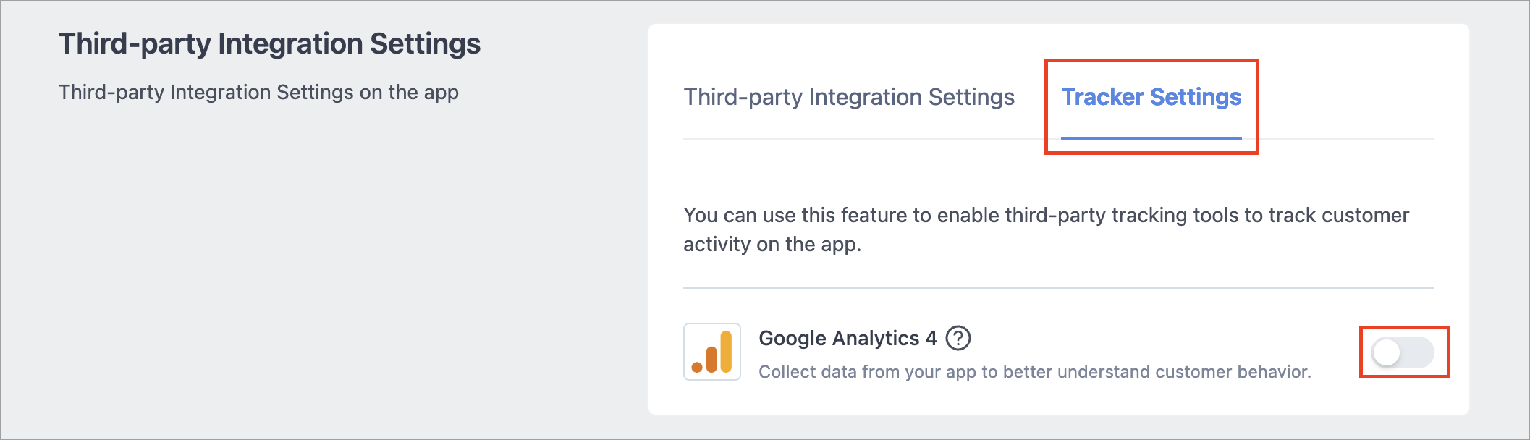Click the tracking tools feature description paragraph
The image size is (1530, 440).
point(1046,229)
